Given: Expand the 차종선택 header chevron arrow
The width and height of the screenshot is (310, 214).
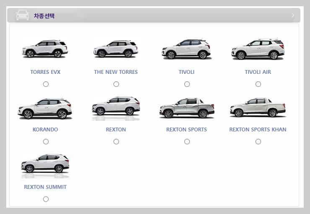Looking at the screenshot, I should (x=293, y=16).
